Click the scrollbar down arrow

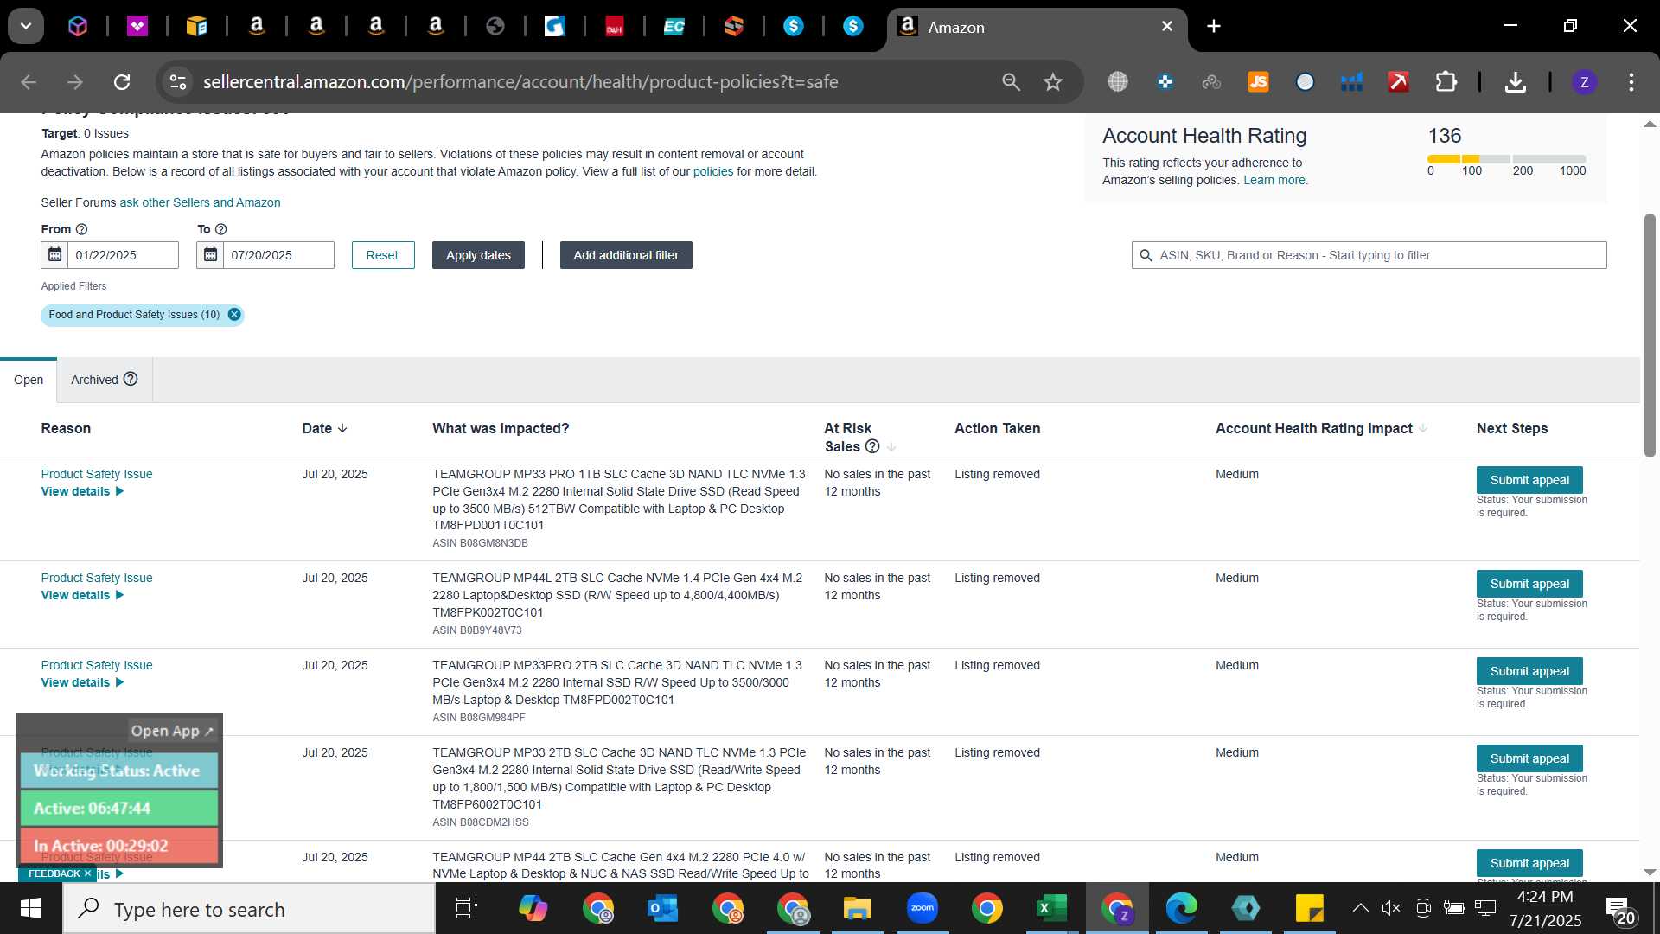click(1650, 873)
